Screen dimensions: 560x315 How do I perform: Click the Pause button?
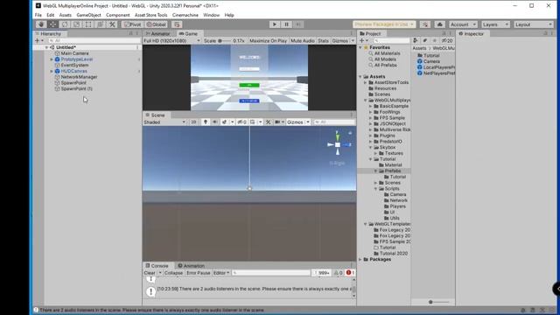[x=286, y=24]
